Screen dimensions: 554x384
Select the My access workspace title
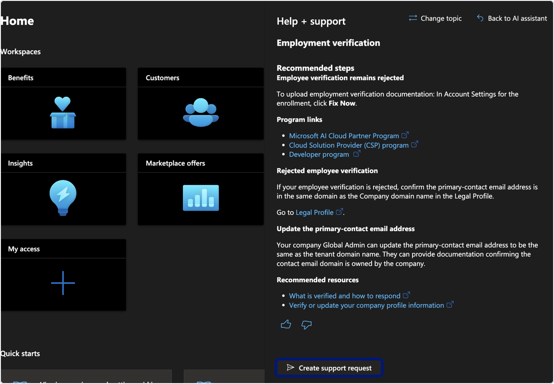pyautogui.click(x=24, y=249)
